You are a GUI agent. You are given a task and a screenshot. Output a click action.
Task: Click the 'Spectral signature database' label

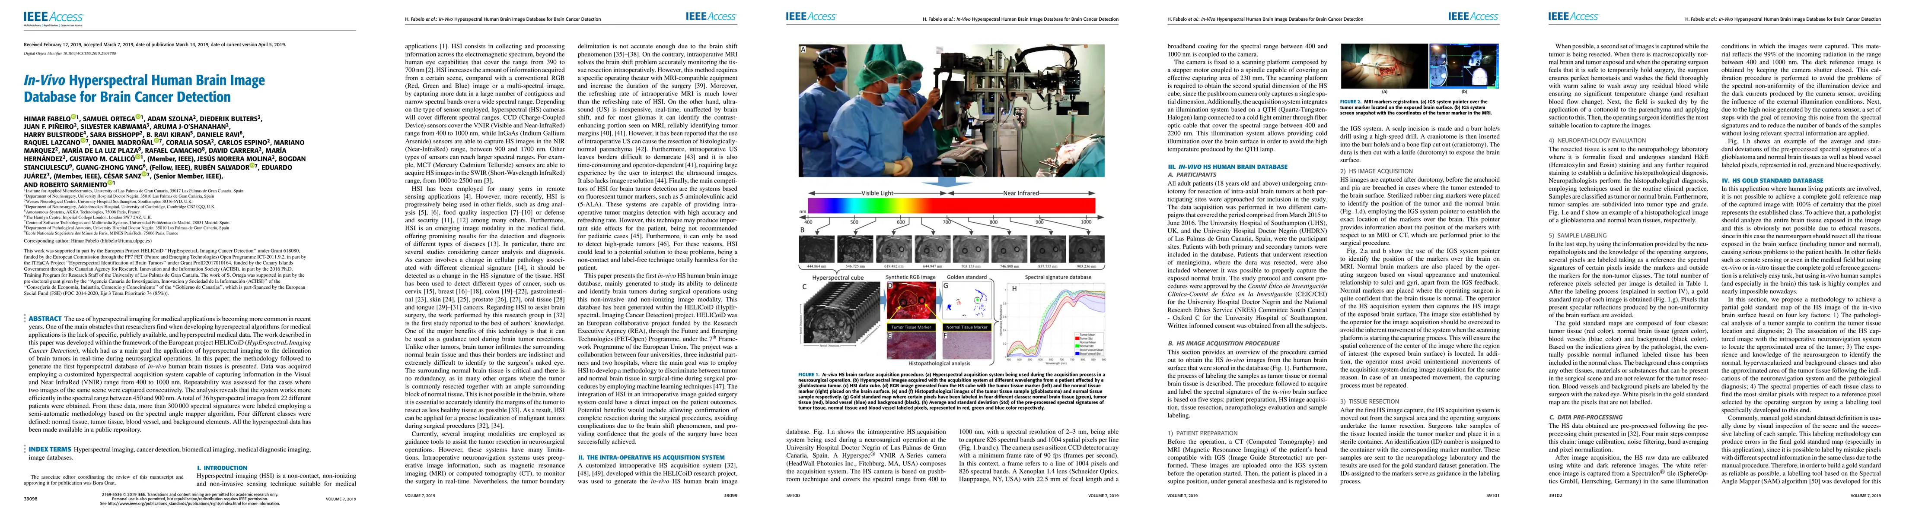coord(1058,277)
